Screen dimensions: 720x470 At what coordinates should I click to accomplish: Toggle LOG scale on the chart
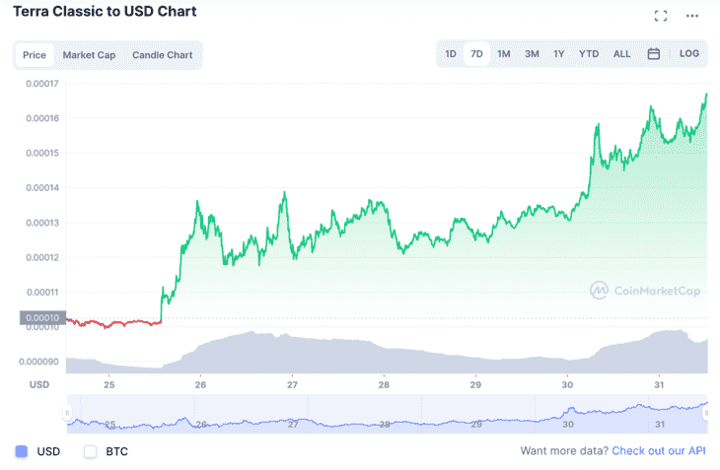tap(688, 53)
